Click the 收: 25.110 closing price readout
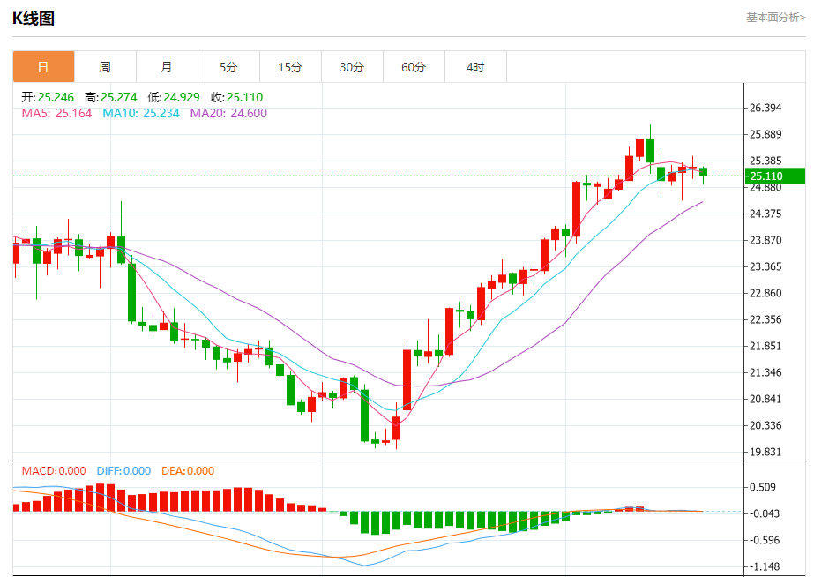 tap(236, 97)
